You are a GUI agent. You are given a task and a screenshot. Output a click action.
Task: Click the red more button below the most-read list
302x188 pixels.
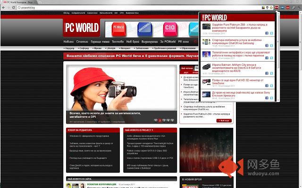coord(224,120)
